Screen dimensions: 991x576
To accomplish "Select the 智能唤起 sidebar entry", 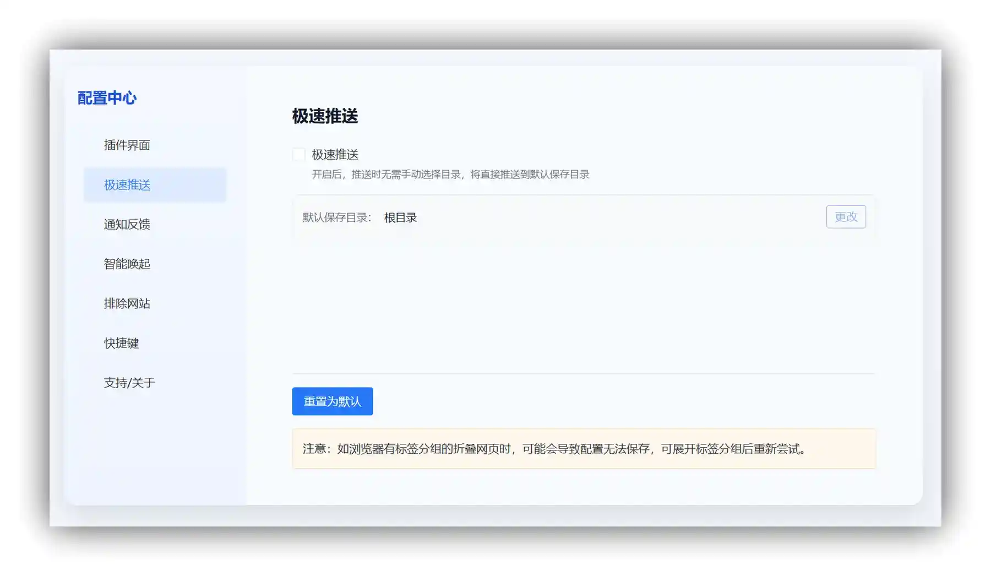I will 128,264.
